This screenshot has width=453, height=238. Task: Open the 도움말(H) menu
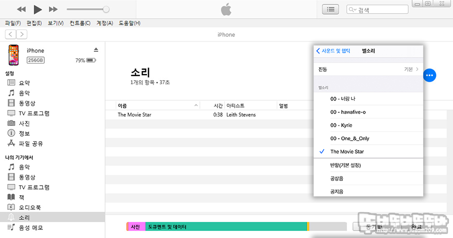pos(129,23)
